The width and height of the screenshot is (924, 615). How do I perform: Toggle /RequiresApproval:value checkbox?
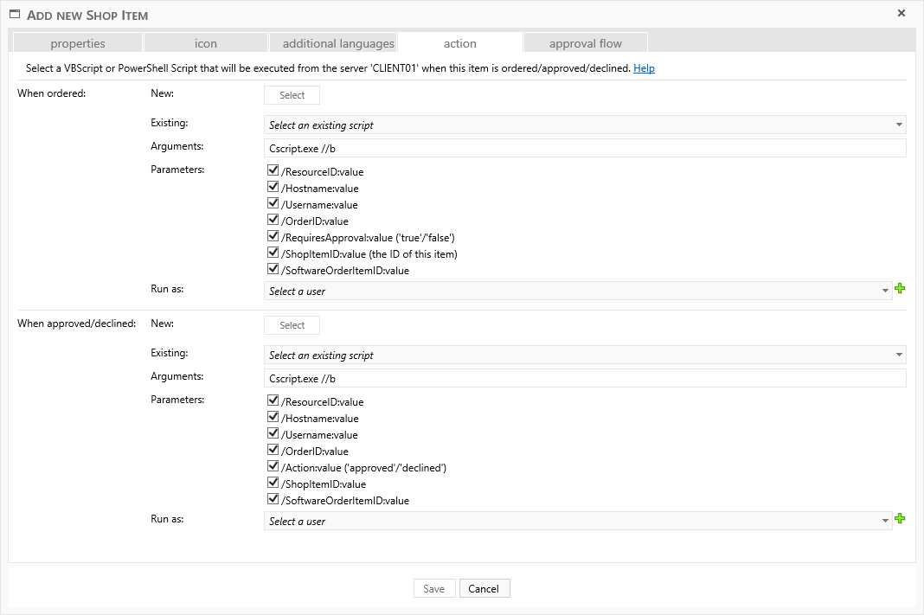coord(273,237)
